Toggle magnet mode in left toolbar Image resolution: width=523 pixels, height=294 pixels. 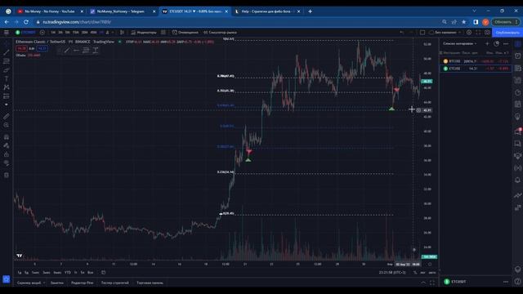pyautogui.click(x=7, y=137)
